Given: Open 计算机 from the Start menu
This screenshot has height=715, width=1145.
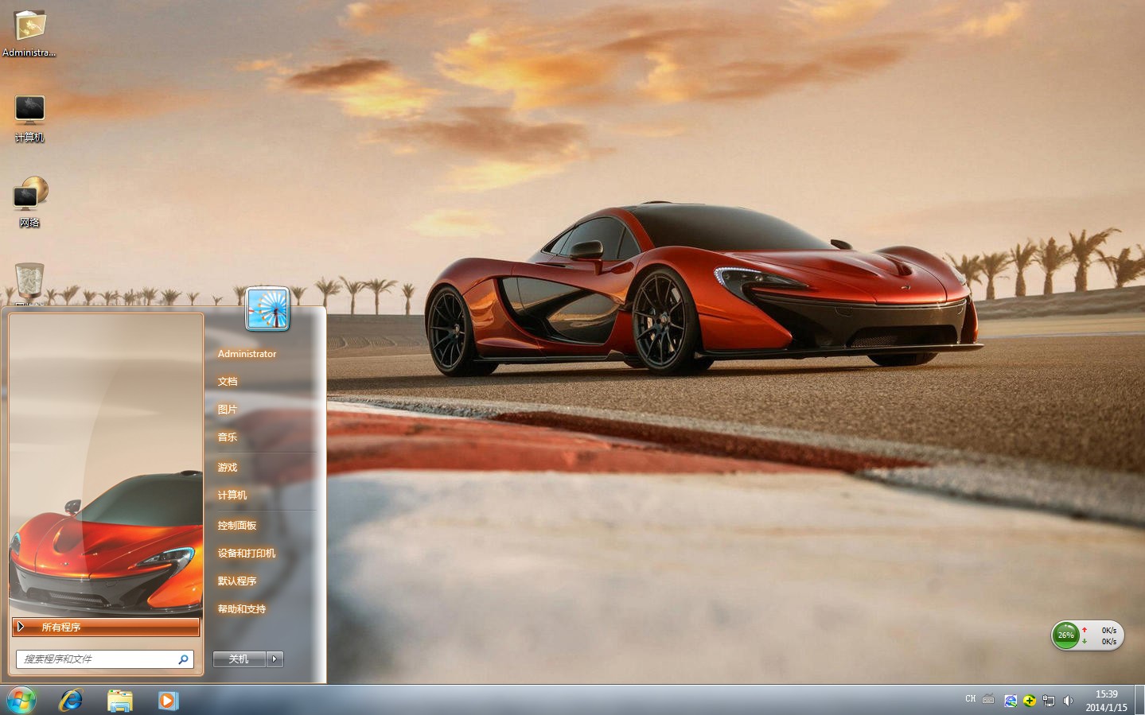Looking at the screenshot, I should [x=232, y=495].
